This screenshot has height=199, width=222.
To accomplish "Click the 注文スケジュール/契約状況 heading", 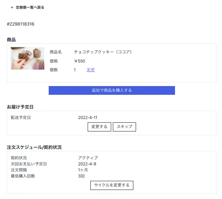I will click(x=34, y=147).
